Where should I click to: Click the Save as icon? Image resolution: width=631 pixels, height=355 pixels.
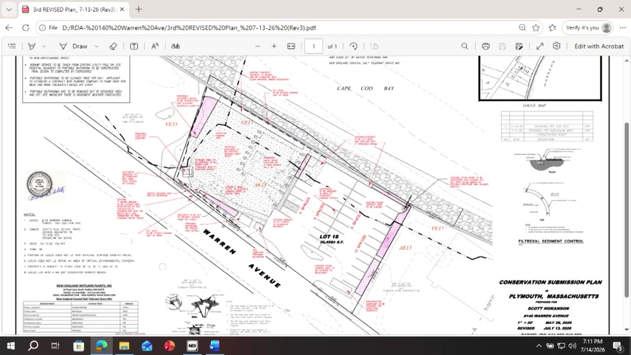pyautogui.click(x=519, y=46)
